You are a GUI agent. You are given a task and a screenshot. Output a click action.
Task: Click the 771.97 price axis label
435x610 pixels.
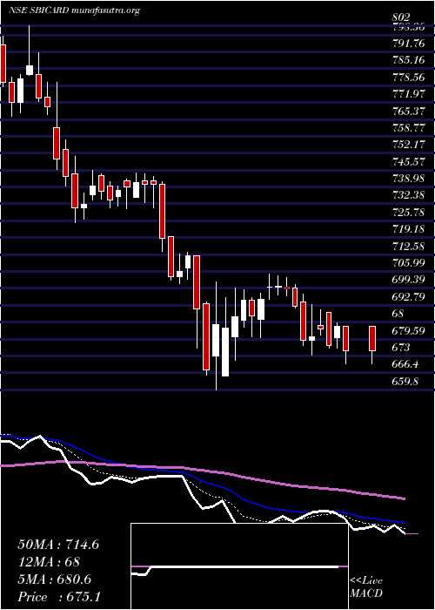[409, 94]
